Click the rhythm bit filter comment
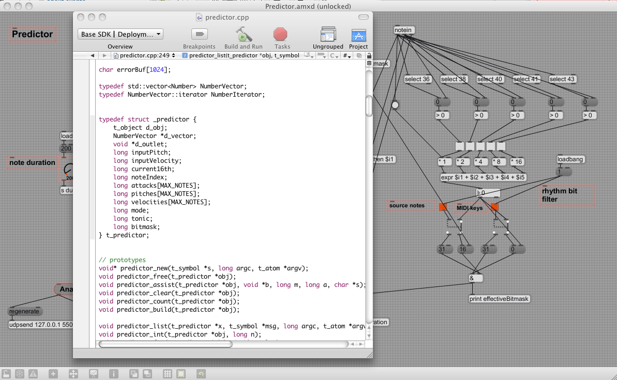This screenshot has width=617, height=380. pyautogui.click(x=567, y=195)
